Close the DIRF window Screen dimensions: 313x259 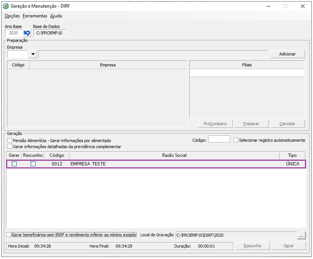302,6
